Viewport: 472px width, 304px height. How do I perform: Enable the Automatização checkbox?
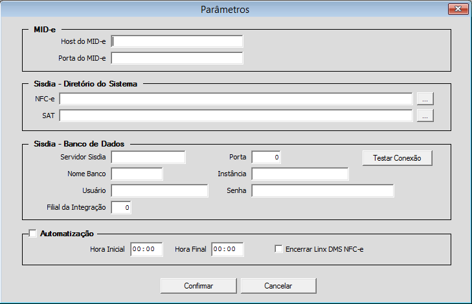[32, 233]
